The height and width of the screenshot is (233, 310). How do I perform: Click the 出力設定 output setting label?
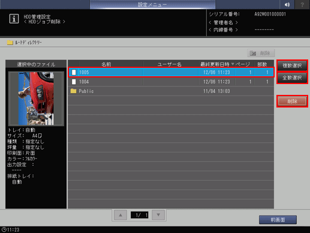coord(21,165)
